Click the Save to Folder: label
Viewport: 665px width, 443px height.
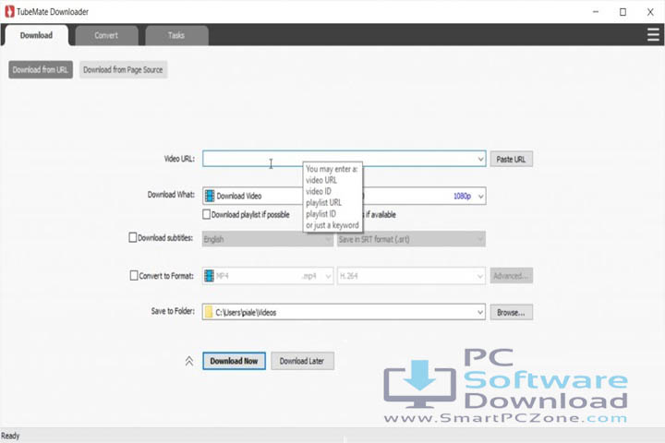pyautogui.click(x=173, y=311)
